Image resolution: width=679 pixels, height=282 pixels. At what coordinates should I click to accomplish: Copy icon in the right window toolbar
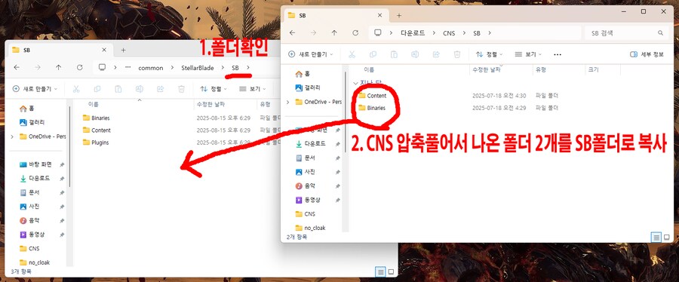tap(373, 54)
